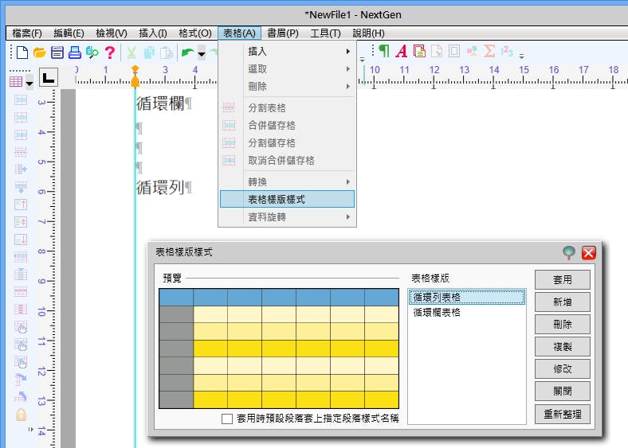Screen dimensions: 628x448
Task: Pin the dialog with the pushpin icon
Action: 568,253
